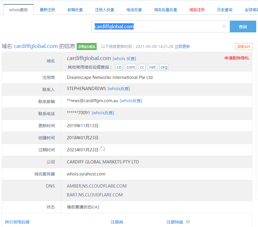Clear the domain search box with X icon

(224, 26)
